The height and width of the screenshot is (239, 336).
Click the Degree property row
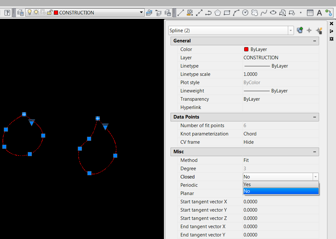(248, 169)
